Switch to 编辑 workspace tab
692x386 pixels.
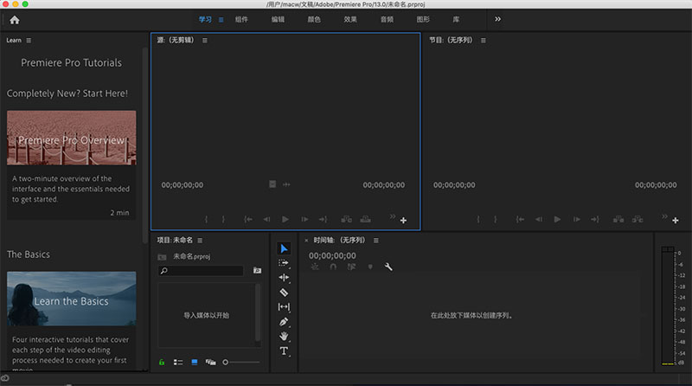[278, 19]
